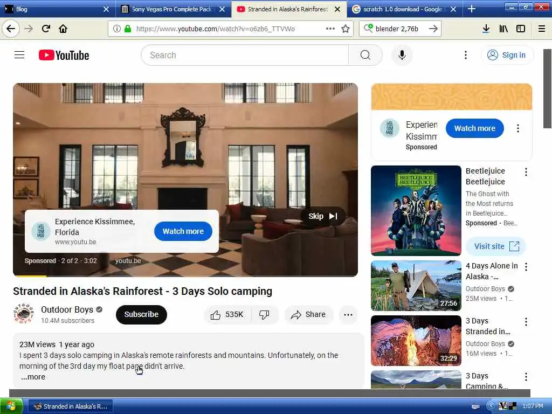The width and height of the screenshot is (552, 414).
Task: Open the Outdoor Boys channel name link
Action: pos(67,309)
